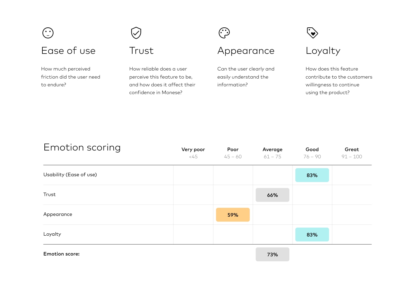Click the Great column header
Viewport: 415px width, 293px height.
[x=352, y=150]
